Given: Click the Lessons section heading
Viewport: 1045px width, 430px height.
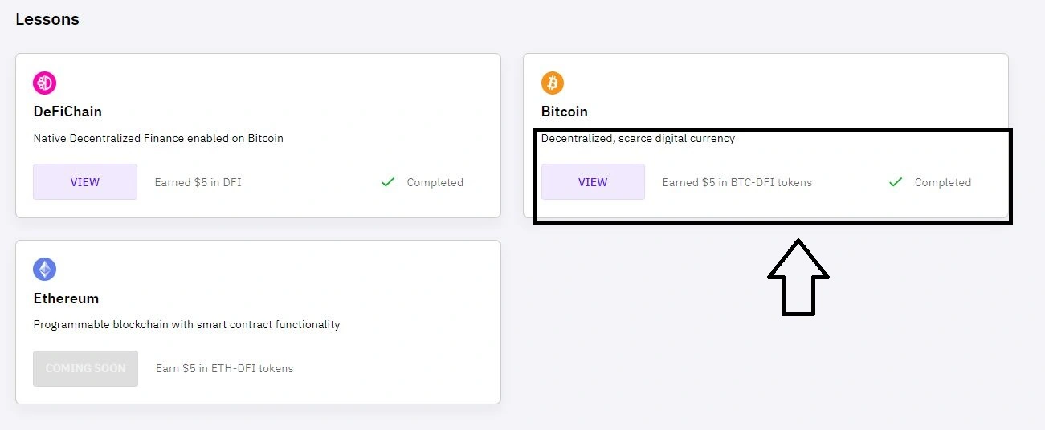Looking at the screenshot, I should click(47, 19).
